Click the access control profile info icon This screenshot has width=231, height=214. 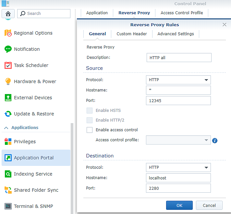[x=215, y=141]
